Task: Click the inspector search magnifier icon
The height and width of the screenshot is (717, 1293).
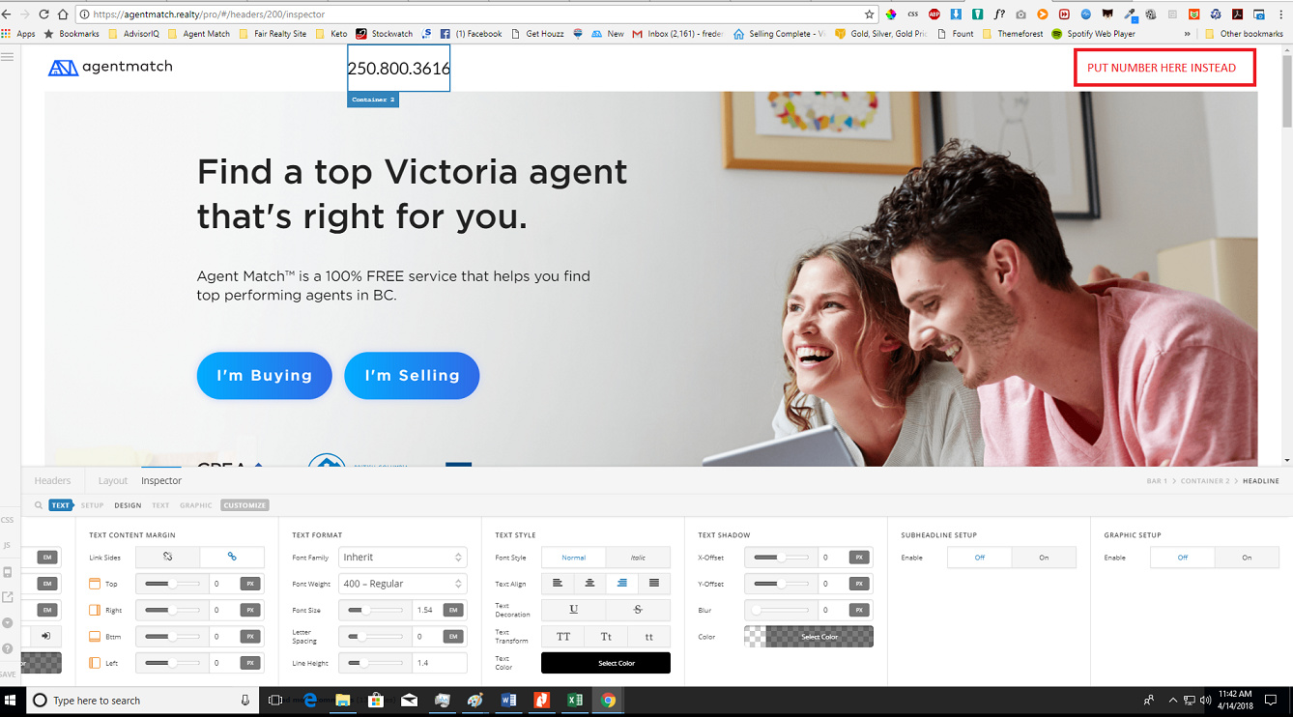Action: (x=39, y=505)
